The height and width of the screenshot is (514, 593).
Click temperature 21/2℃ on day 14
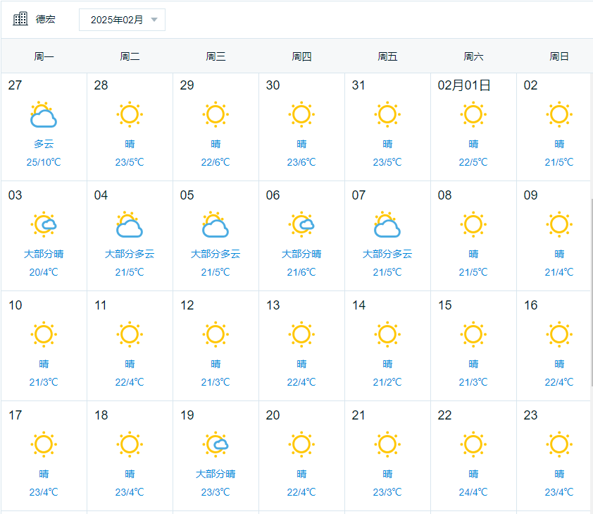point(387,382)
